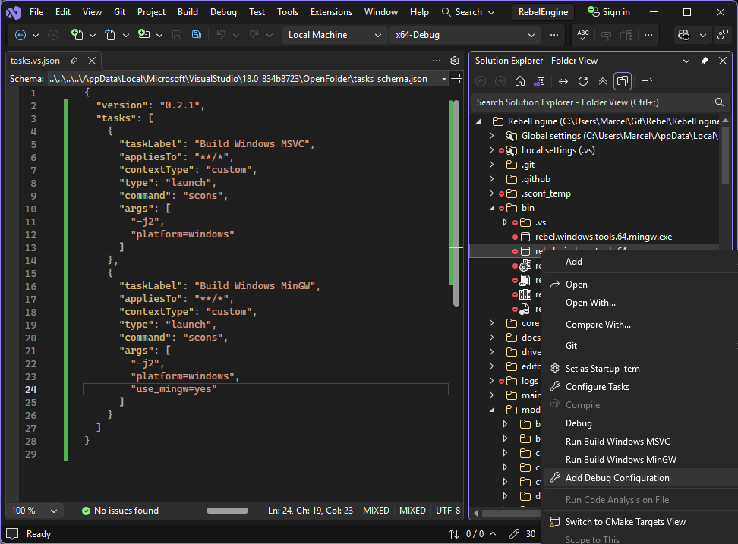Viewport: 738px width, 544px height.
Task: Expand the .github folder
Action: pyautogui.click(x=492, y=179)
